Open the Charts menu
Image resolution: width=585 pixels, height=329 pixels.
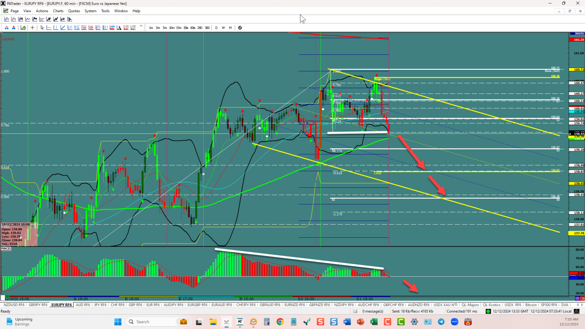click(58, 11)
